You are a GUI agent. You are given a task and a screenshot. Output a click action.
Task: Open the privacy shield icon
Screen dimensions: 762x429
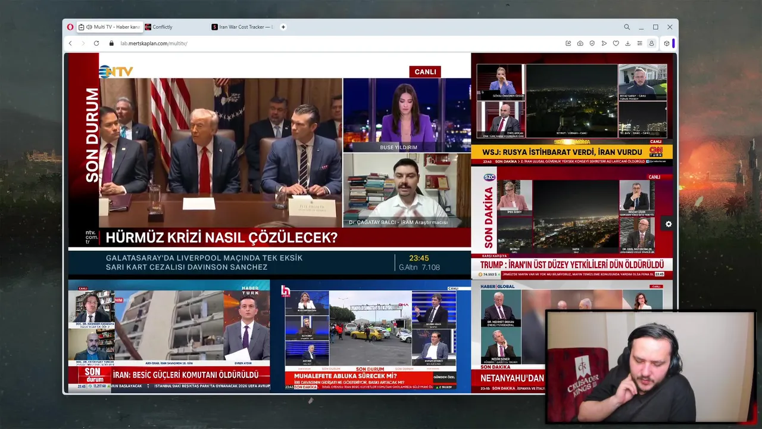(x=592, y=43)
